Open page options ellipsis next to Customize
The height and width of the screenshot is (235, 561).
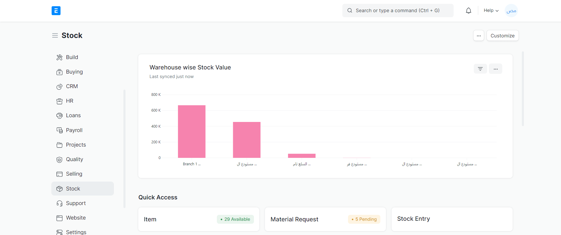pyautogui.click(x=479, y=36)
